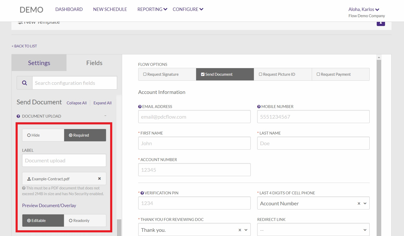The width and height of the screenshot is (404, 236).
Task: Switch to the Settings tab
Action: pyautogui.click(x=39, y=63)
